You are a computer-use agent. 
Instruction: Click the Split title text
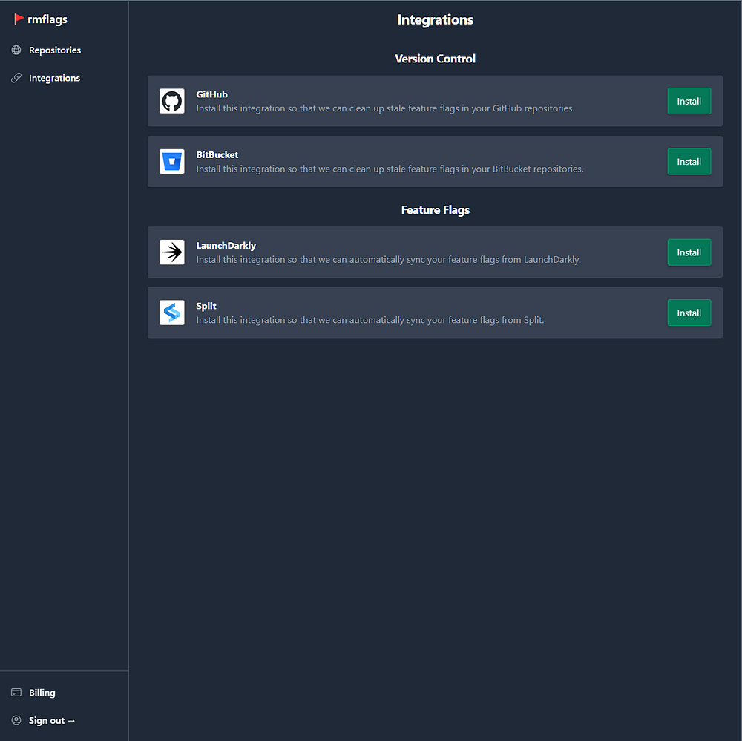pyautogui.click(x=206, y=307)
